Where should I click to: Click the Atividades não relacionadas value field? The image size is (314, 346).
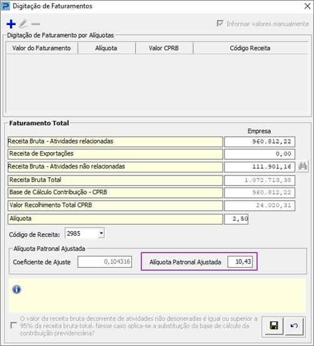coord(260,167)
